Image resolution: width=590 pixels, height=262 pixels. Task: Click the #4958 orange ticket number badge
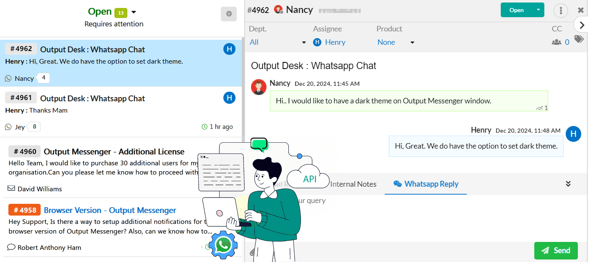pyautogui.click(x=24, y=210)
